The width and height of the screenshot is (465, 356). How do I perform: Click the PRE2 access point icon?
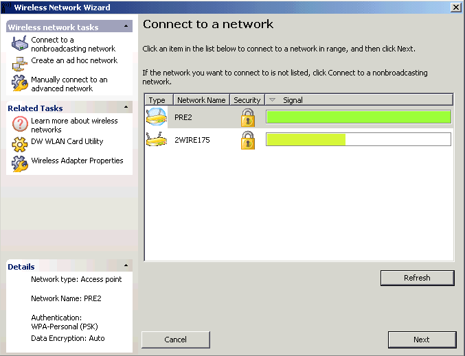(157, 117)
